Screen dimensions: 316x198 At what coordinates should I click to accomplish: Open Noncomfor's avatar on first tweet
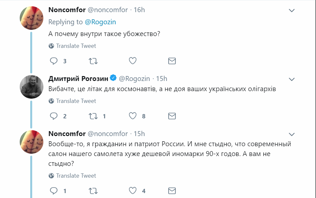pyautogui.click(x=32, y=18)
